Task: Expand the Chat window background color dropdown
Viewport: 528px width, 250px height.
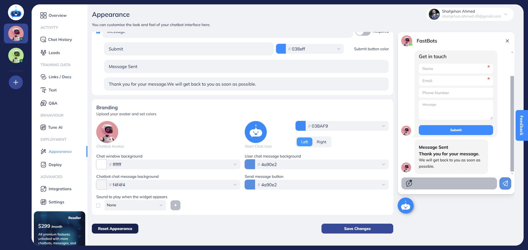Action: 235,164
